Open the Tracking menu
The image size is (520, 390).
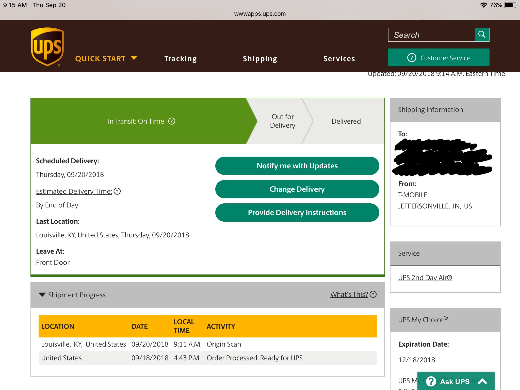(181, 59)
